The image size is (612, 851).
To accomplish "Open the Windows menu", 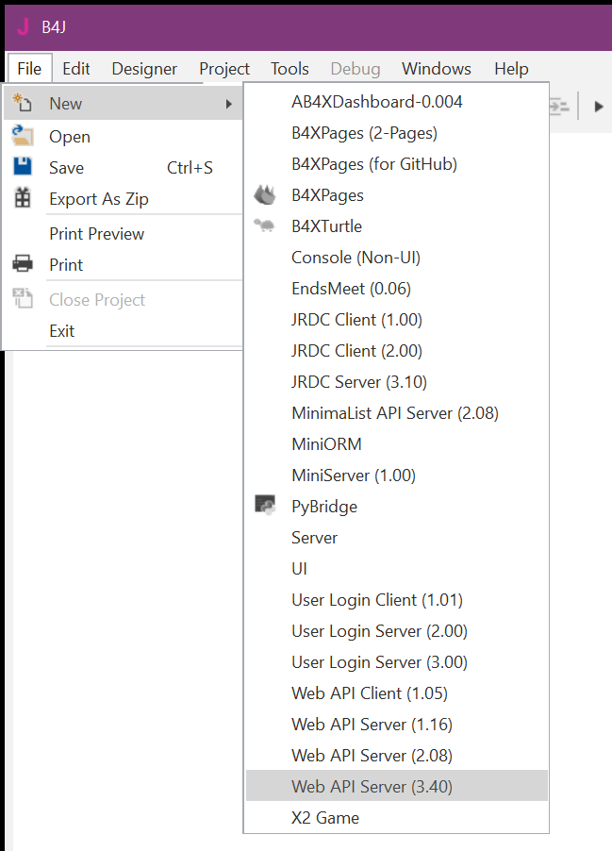I will point(437,68).
